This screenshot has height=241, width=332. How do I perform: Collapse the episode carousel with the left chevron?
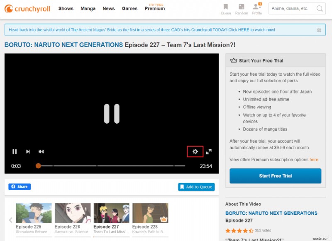point(10,220)
